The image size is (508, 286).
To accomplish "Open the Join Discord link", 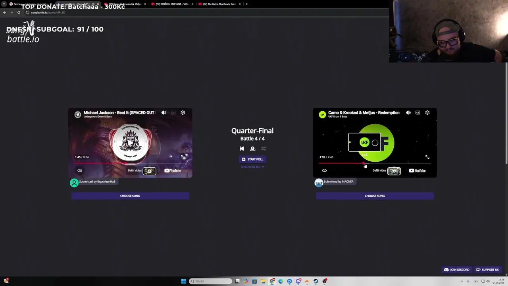I will pos(457,270).
